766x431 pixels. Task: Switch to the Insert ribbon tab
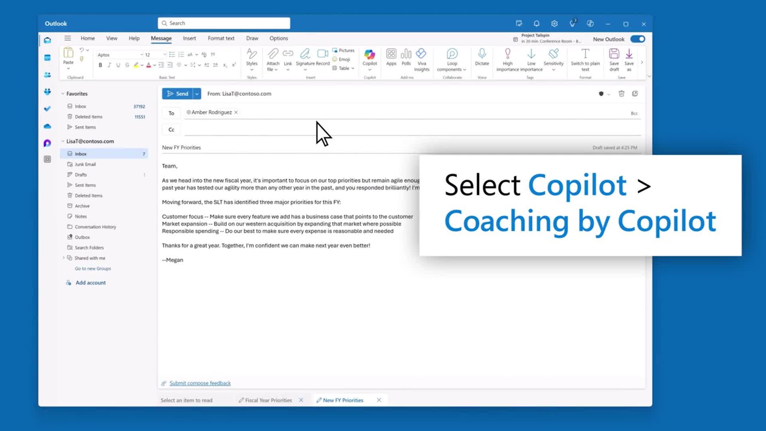(190, 38)
